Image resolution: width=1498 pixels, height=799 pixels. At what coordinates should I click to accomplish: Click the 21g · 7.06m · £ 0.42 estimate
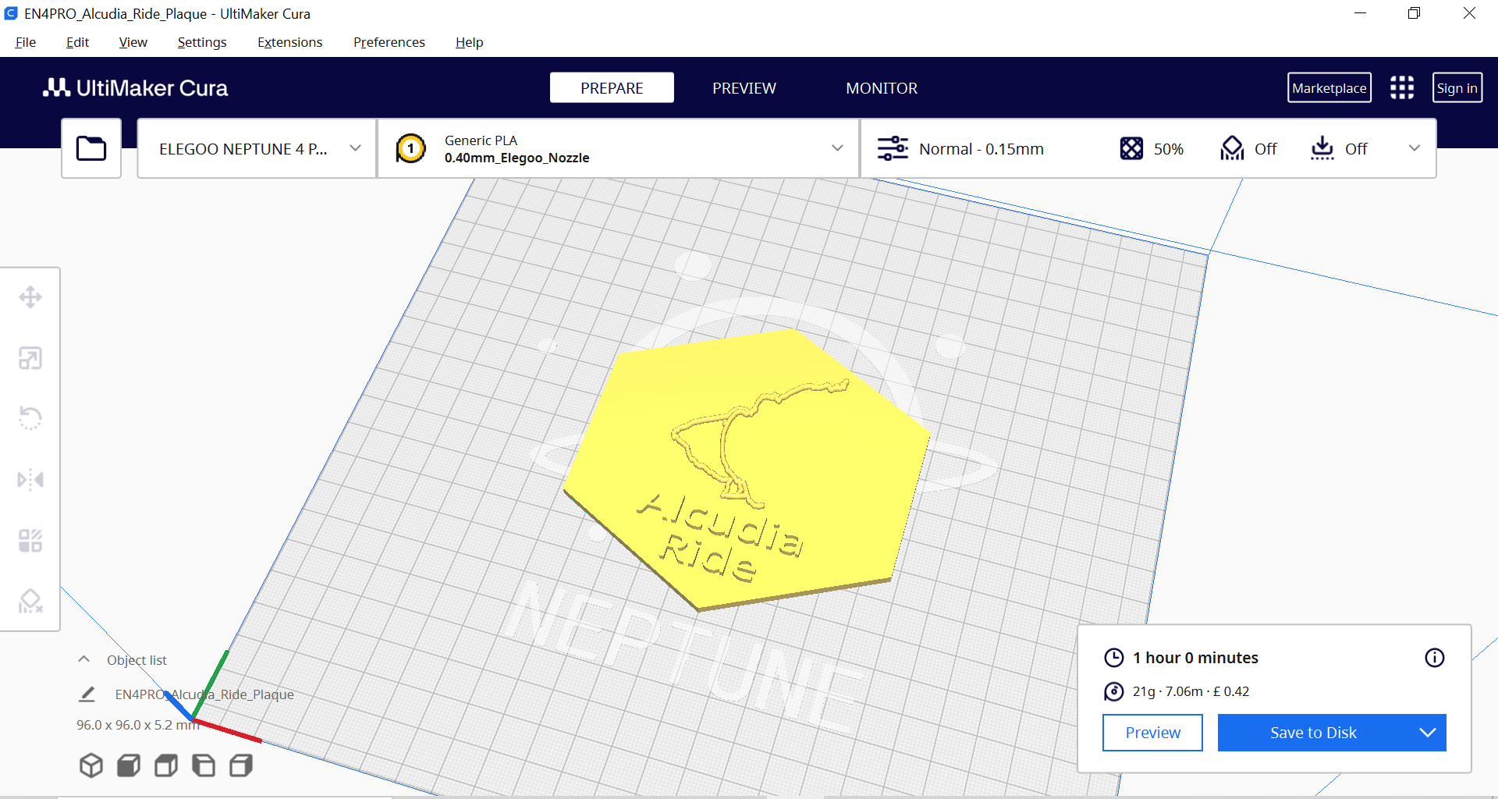coord(1191,691)
